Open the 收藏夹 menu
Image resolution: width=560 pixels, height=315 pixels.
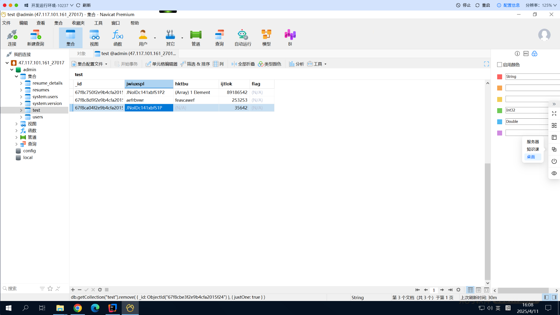point(78,23)
